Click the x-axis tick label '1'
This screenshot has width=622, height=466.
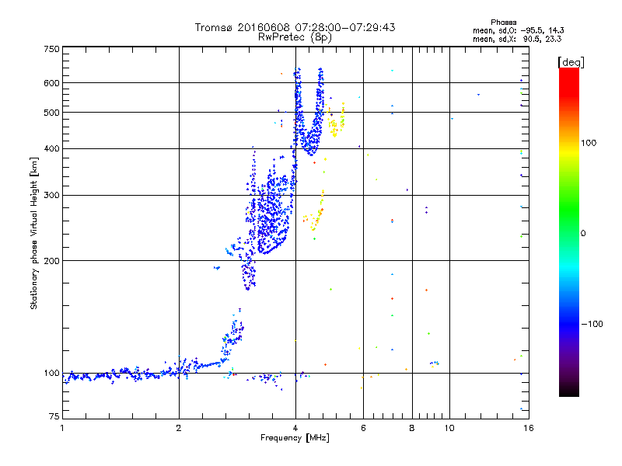[62, 428]
